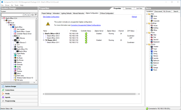Switch to Z-Wave Configuration tab
Image resolution: width=181 pixels, height=110 pixels.
(x=107, y=13)
